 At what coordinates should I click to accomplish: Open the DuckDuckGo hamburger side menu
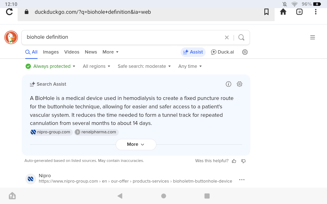[312, 37]
